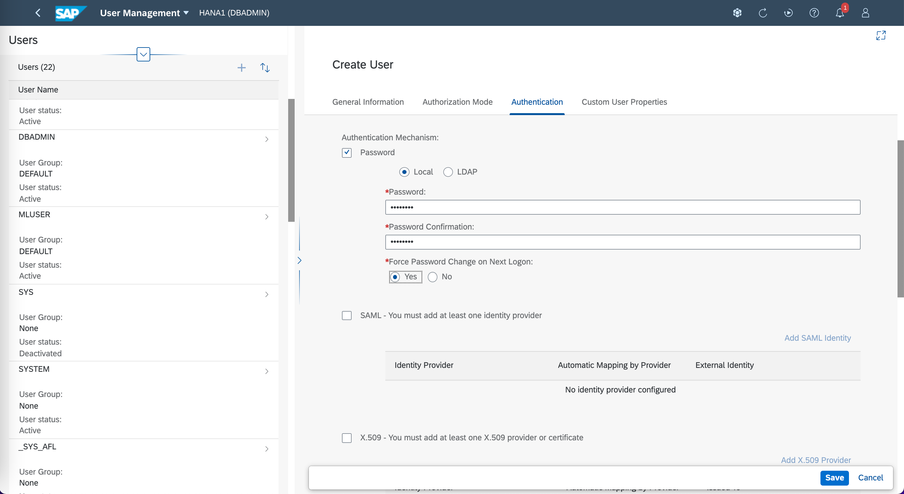Click the user profile icon

(x=865, y=13)
